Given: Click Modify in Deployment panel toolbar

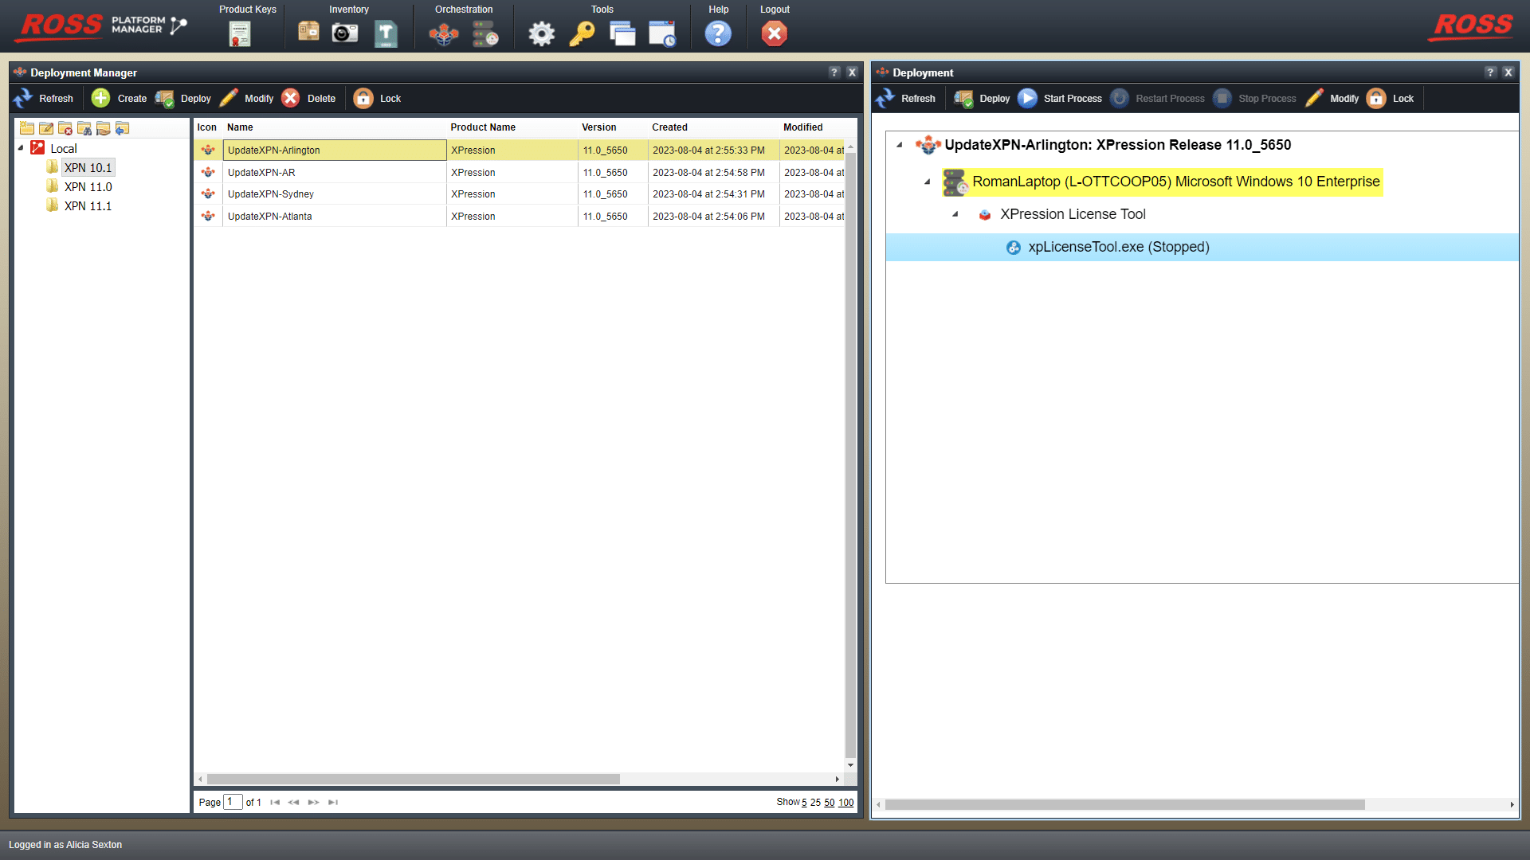Looking at the screenshot, I should click(x=1332, y=99).
